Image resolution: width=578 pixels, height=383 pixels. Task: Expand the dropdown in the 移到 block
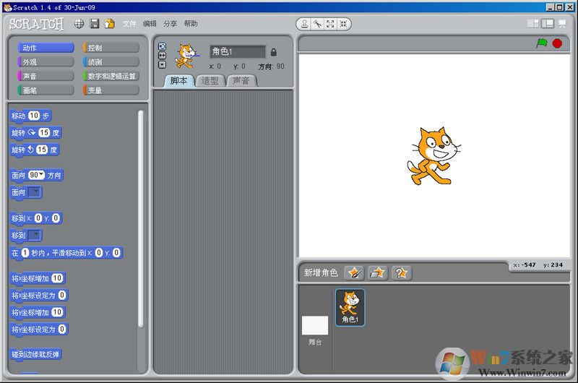pos(35,235)
